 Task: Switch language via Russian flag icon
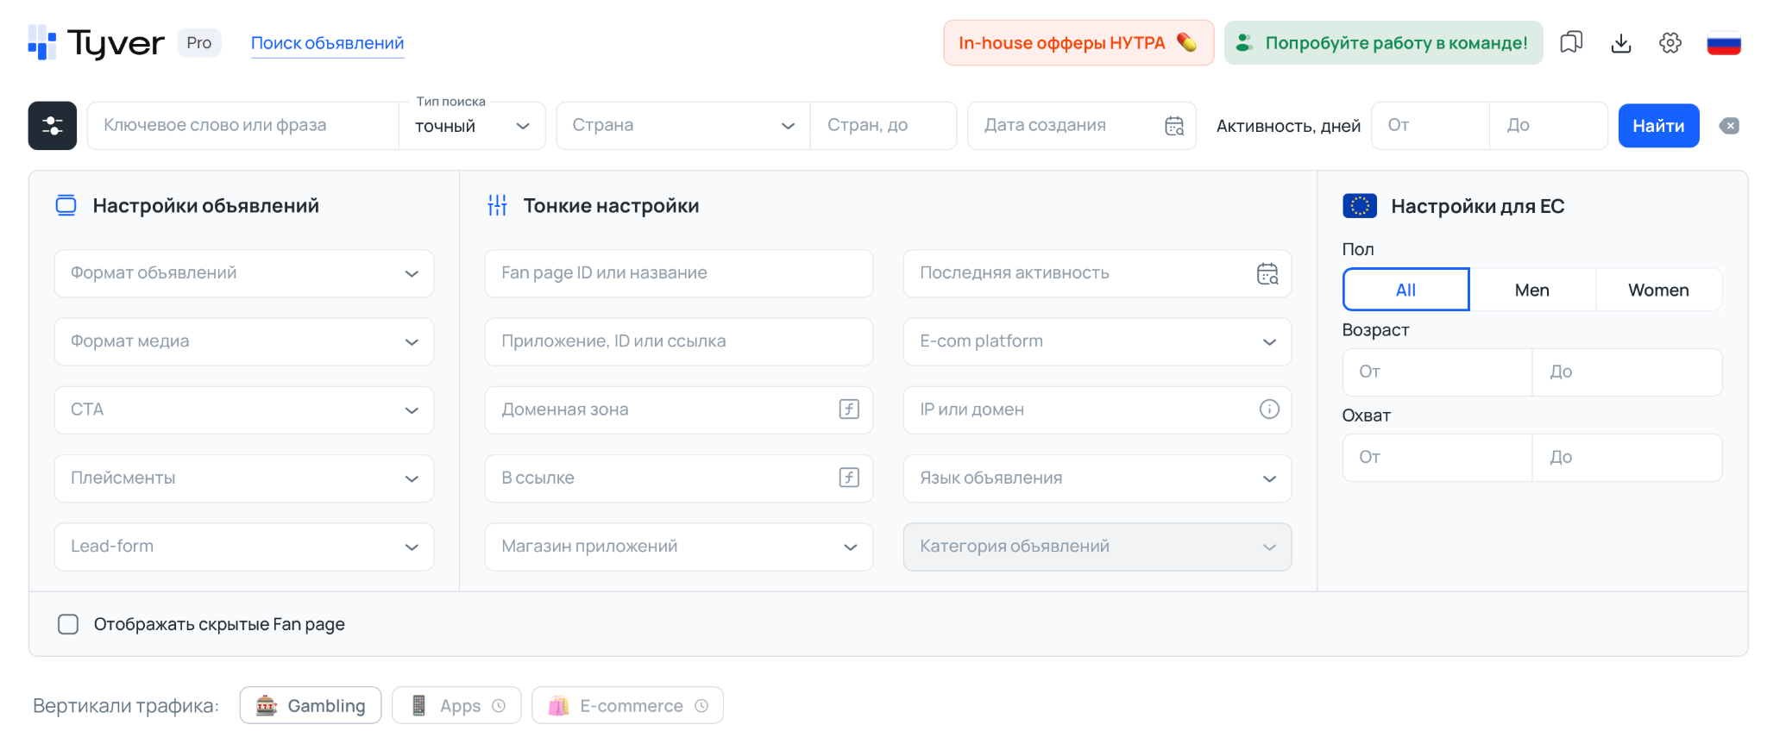(1723, 43)
